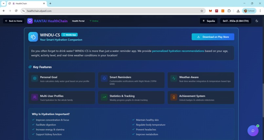Click Support kidney function item

tap(49, 134)
